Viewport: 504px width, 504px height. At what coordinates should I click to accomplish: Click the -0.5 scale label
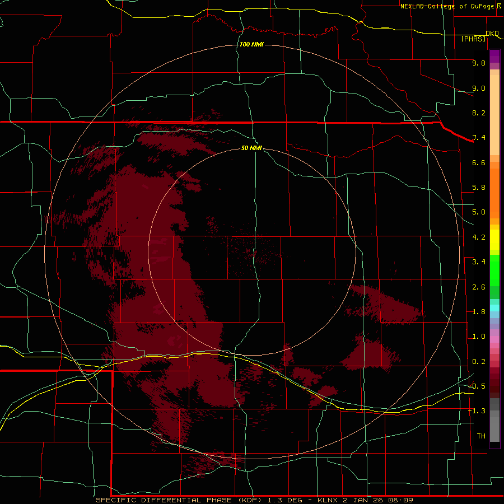click(477, 386)
